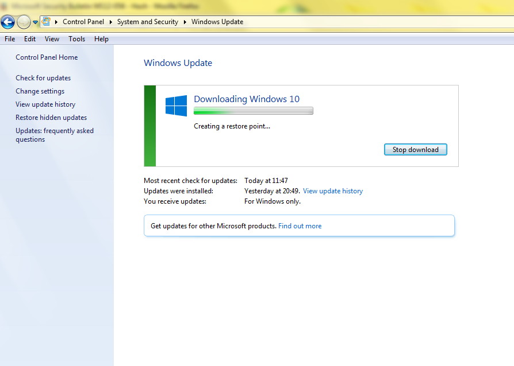The width and height of the screenshot is (514, 366).
Task: Click the 'Today at 11:47' value
Action: [x=266, y=181]
